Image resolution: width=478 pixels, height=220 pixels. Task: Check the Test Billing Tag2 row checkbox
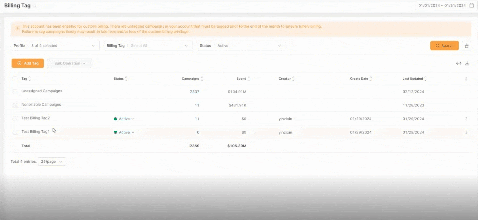(x=15, y=118)
